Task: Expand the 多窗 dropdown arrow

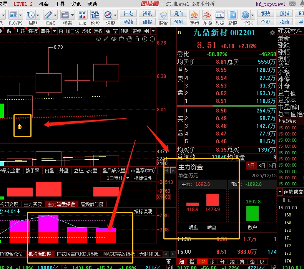Action: [72, 15]
